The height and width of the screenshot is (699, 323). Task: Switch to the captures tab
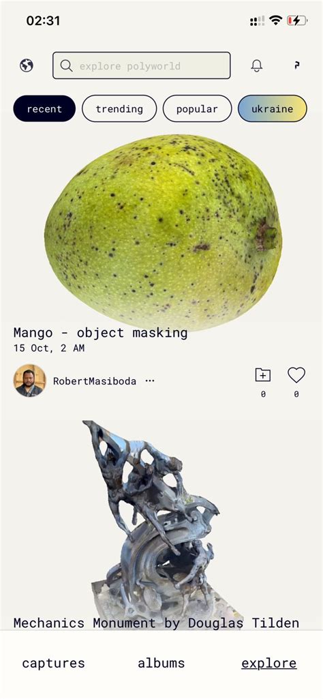tap(53, 663)
